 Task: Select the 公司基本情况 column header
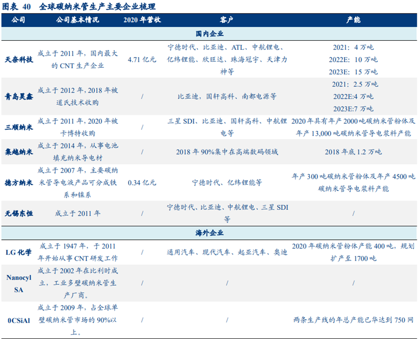(x=78, y=19)
